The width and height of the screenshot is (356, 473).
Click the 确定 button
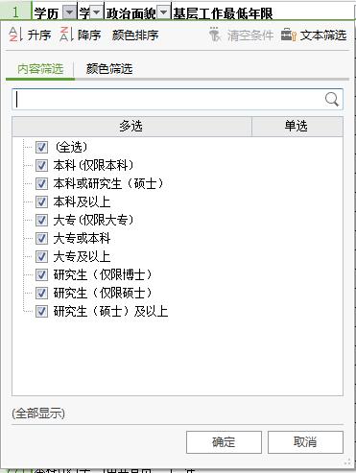tap(224, 442)
